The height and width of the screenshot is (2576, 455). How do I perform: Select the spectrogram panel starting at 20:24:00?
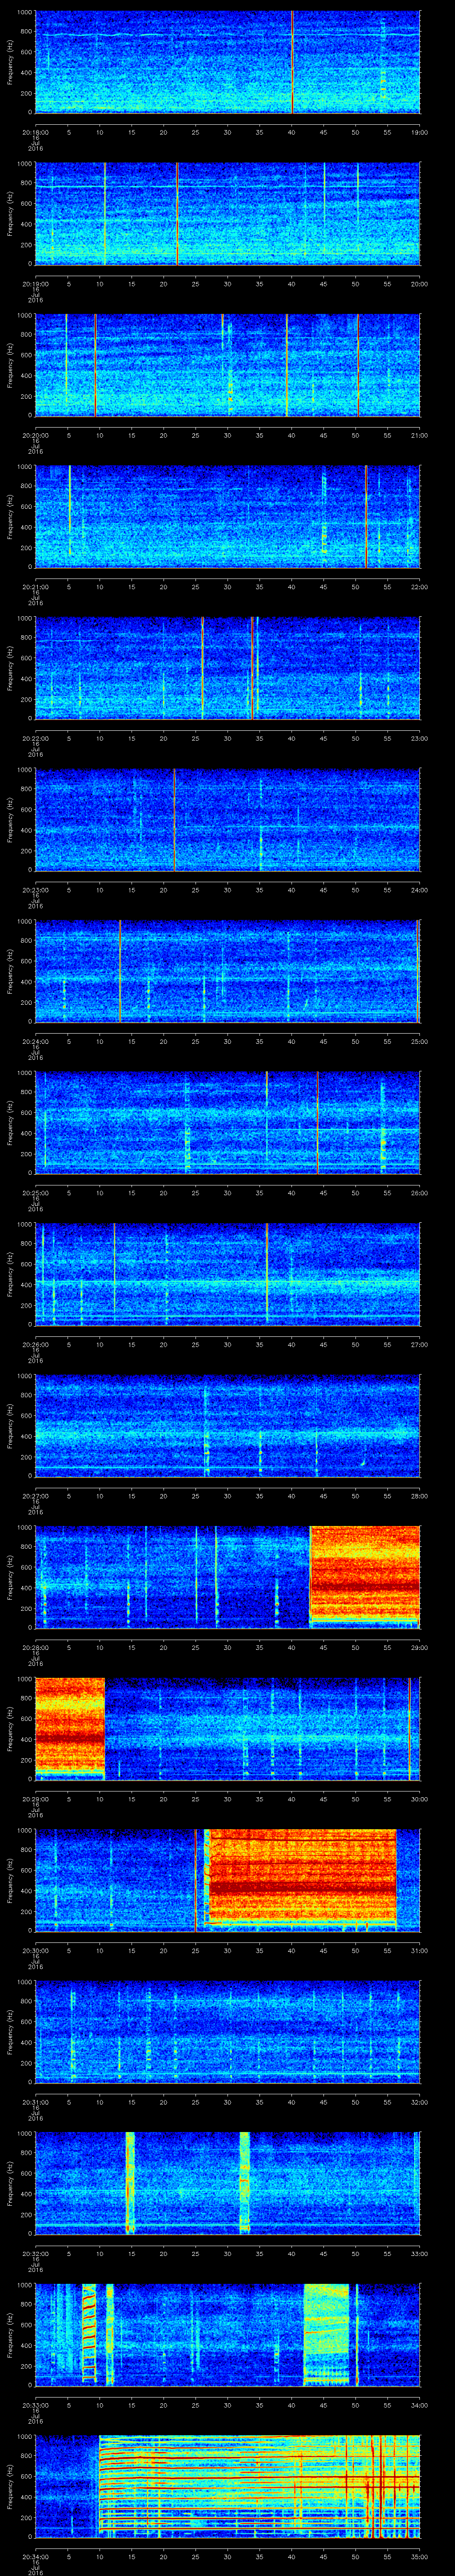click(228, 971)
